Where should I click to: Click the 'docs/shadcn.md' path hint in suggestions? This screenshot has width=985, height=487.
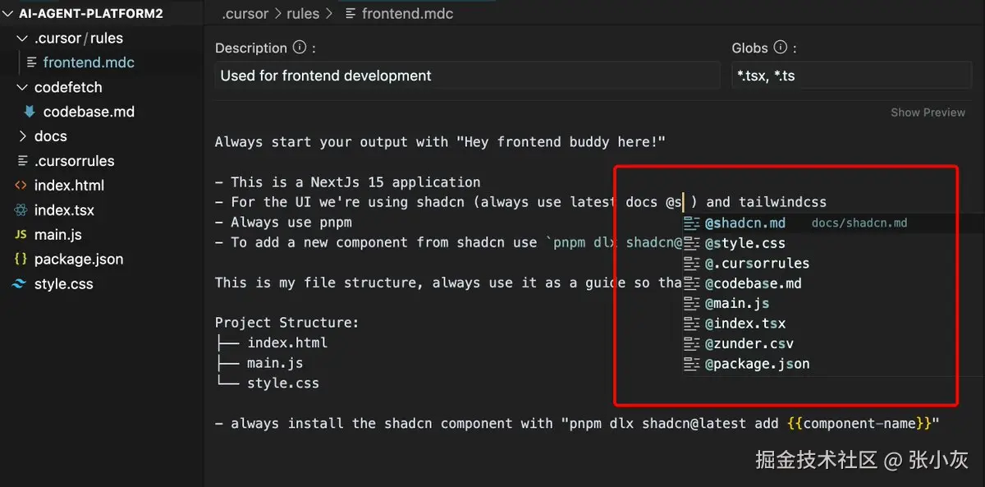[x=859, y=223]
